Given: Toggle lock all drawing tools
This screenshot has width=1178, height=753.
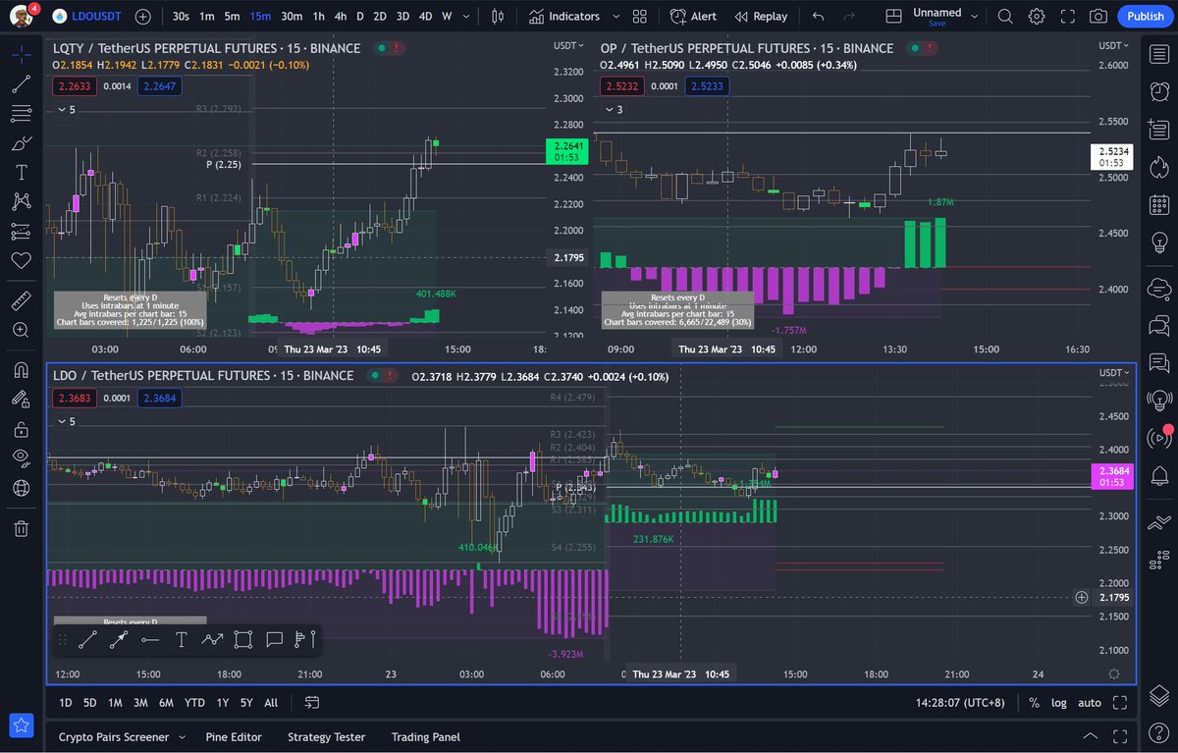Looking at the screenshot, I should point(21,428).
